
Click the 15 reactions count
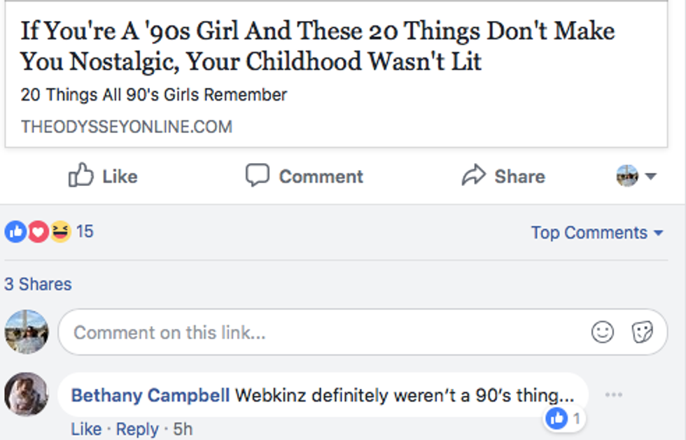[84, 232]
